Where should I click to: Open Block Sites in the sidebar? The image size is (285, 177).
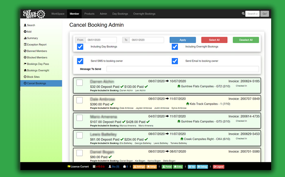(32, 77)
